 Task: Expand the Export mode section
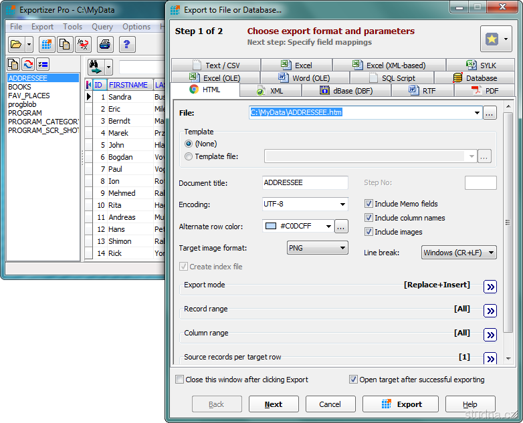click(490, 287)
